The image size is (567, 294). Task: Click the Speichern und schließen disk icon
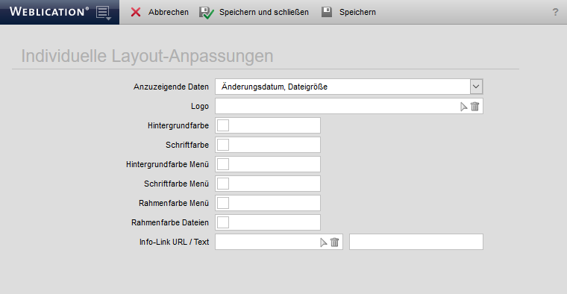207,13
